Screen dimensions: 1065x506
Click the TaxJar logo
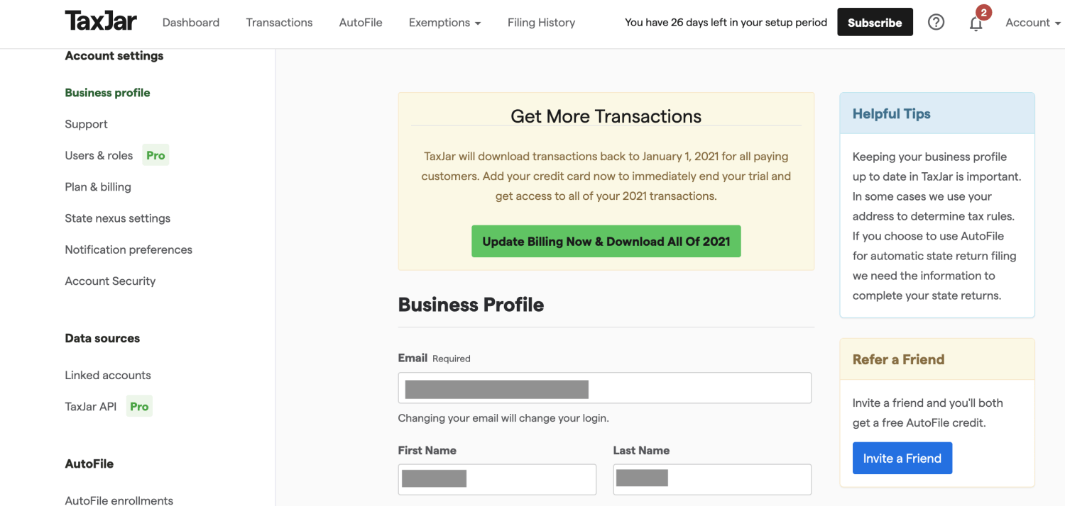tap(100, 21)
